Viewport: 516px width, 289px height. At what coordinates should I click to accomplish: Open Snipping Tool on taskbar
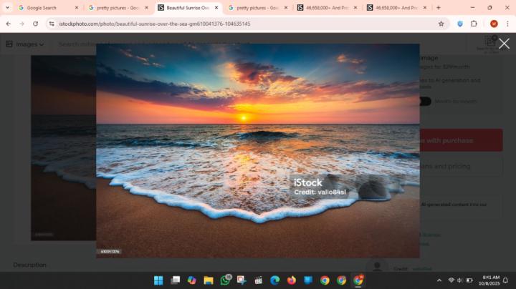[x=242, y=280]
